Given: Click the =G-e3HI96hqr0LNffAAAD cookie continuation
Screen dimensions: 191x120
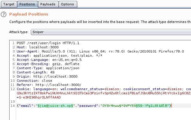Looking at the screenshot, I should [x=39, y=97].
